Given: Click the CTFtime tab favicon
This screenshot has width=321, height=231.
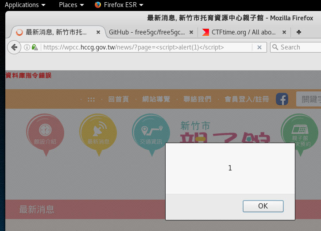Looking at the screenshot, I should (x=205, y=32).
